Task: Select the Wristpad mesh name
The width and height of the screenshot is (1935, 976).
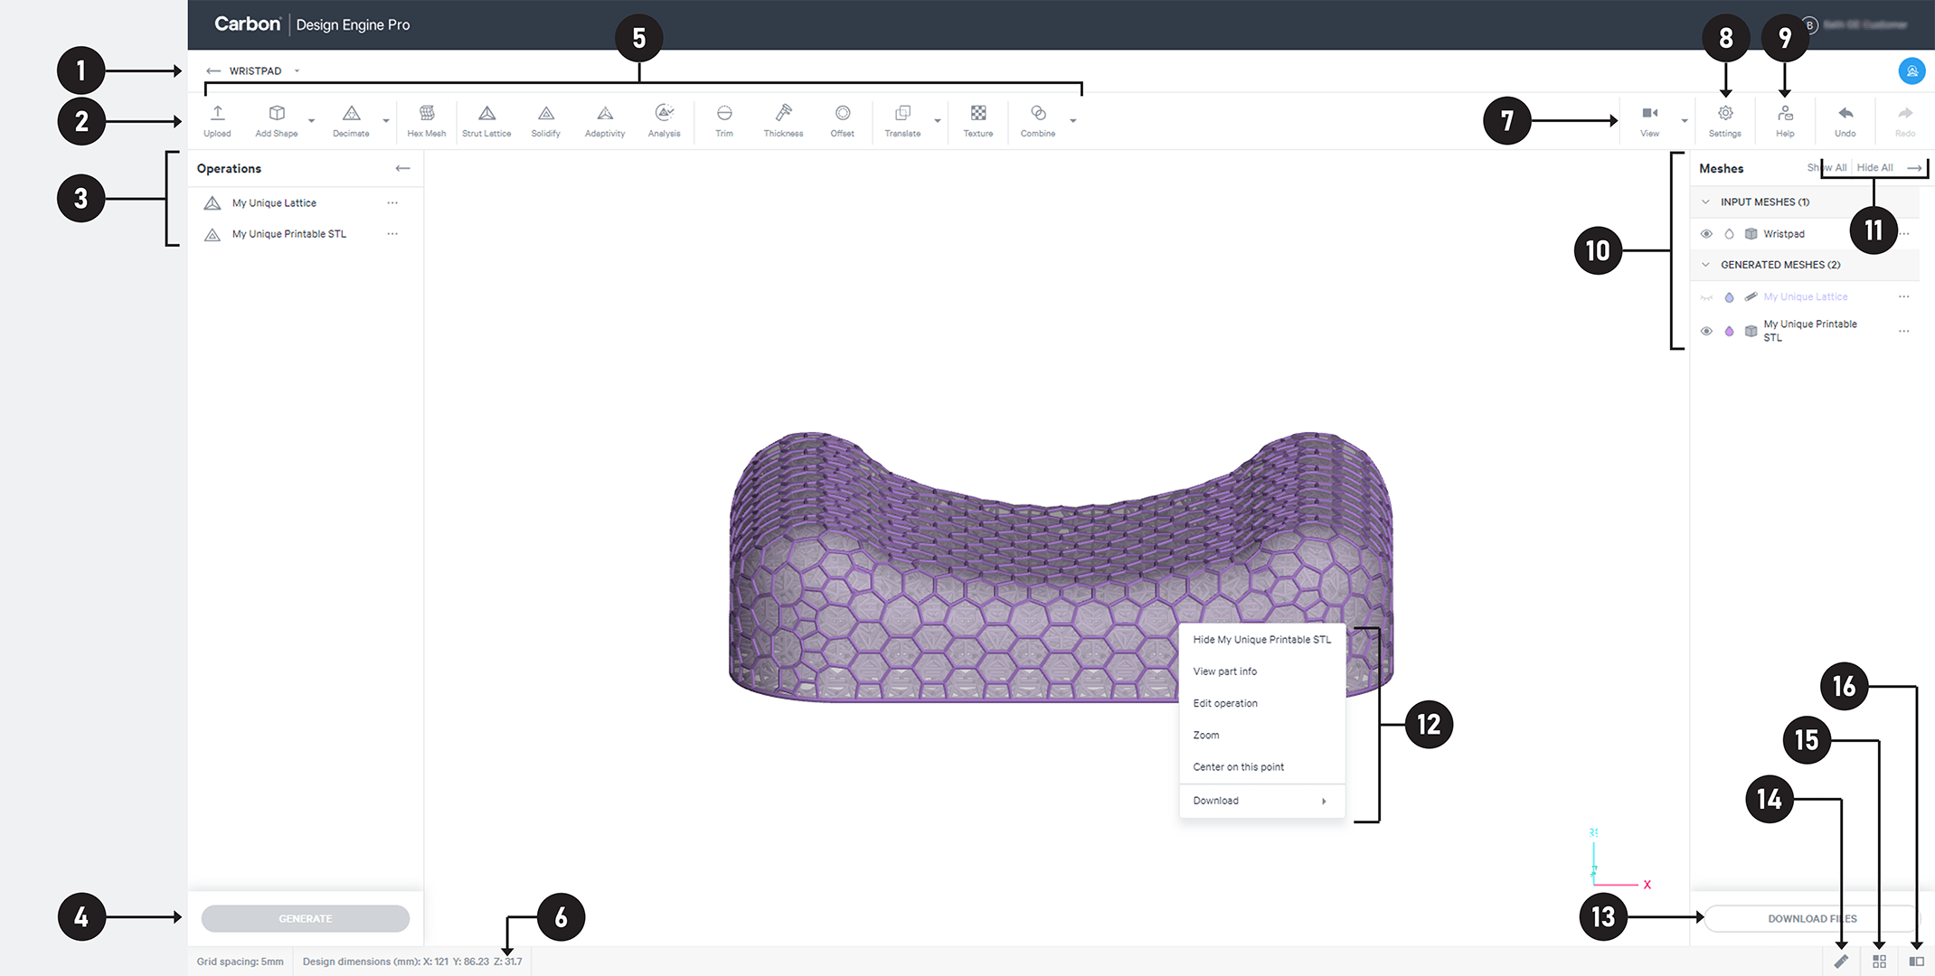Action: click(x=1784, y=234)
